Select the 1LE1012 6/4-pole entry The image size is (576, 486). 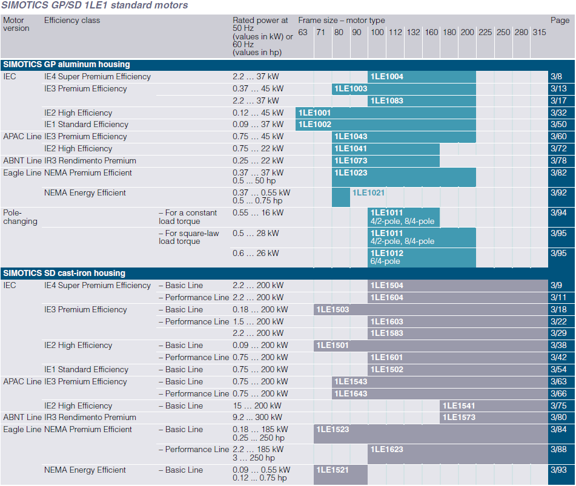(x=422, y=257)
